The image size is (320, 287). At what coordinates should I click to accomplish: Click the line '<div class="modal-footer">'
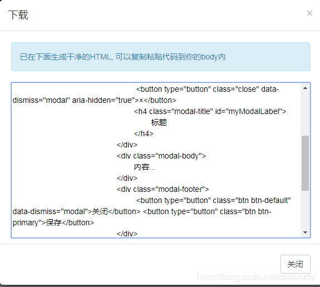point(163,189)
